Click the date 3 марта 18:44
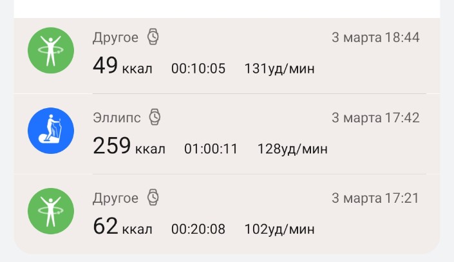The height and width of the screenshot is (262, 454). (375, 37)
